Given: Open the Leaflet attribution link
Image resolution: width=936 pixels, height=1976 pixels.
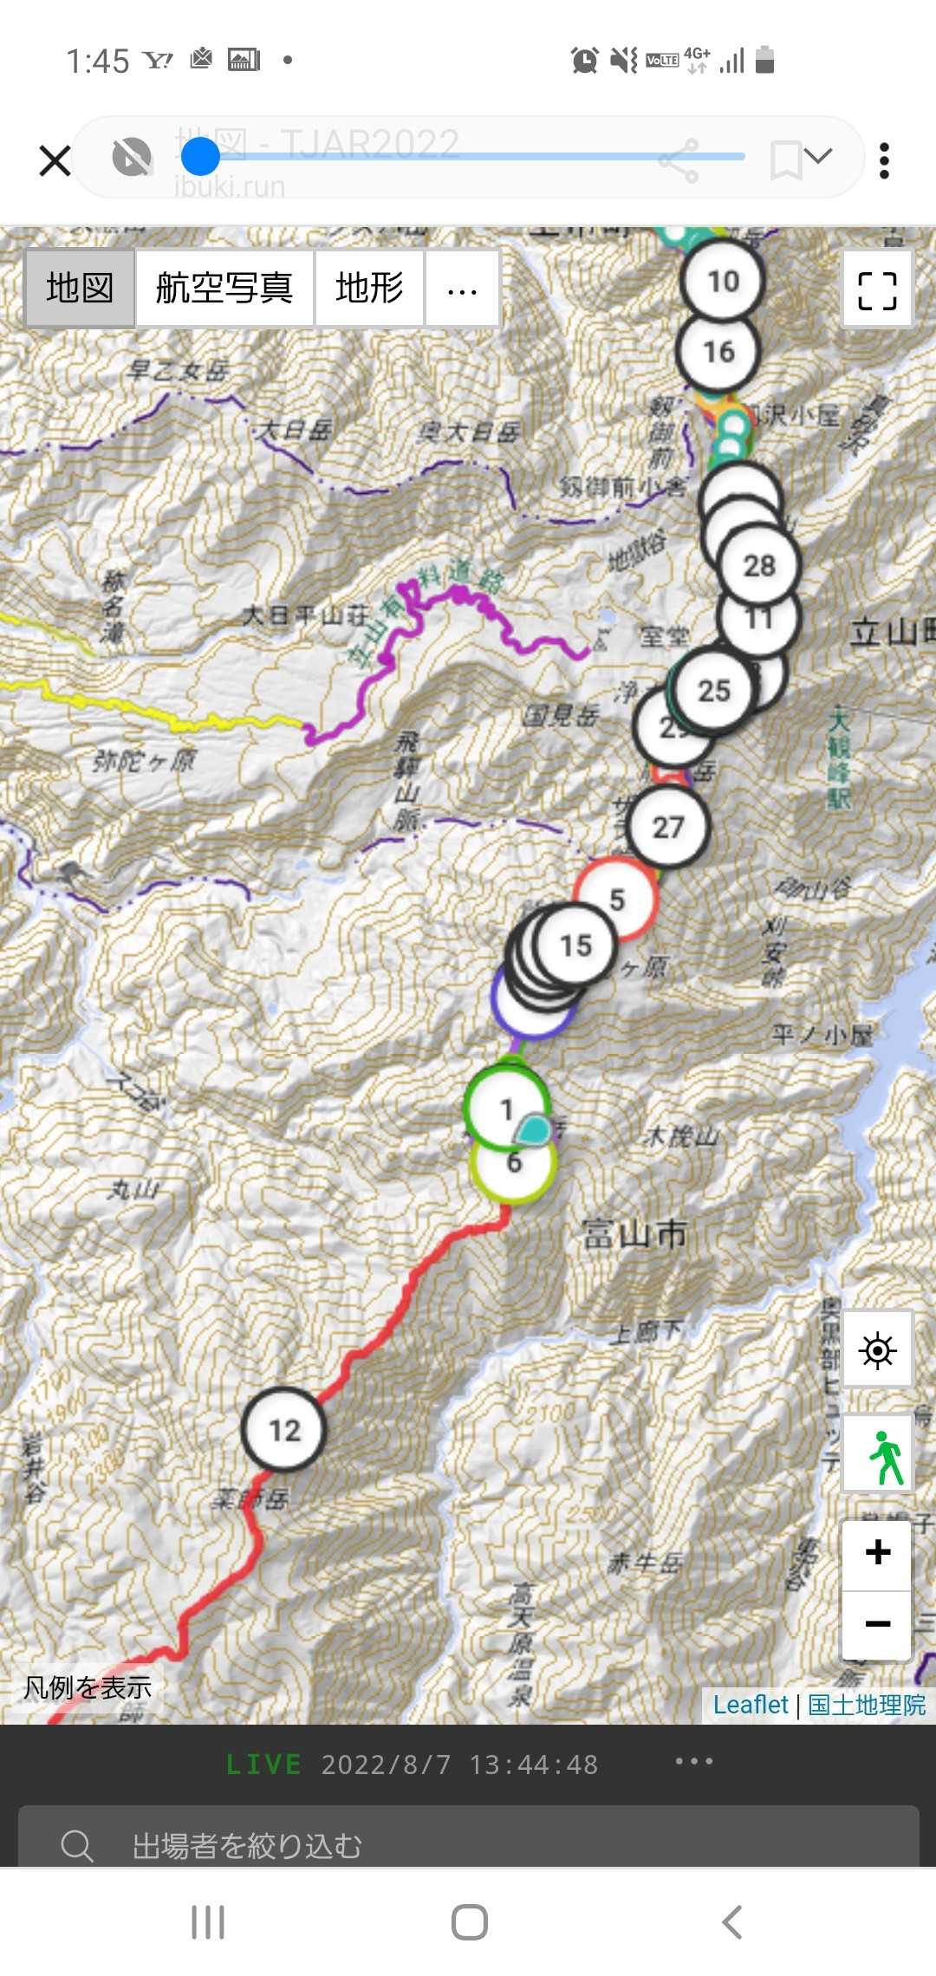Looking at the screenshot, I should click(x=751, y=1705).
